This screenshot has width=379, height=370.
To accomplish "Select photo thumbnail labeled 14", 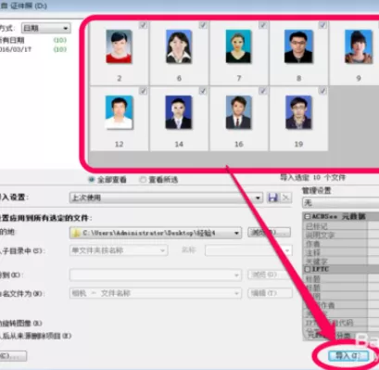I will (x=179, y=112).
